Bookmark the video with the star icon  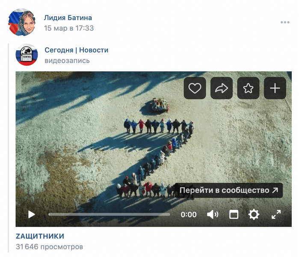click(x=248, y=89)
